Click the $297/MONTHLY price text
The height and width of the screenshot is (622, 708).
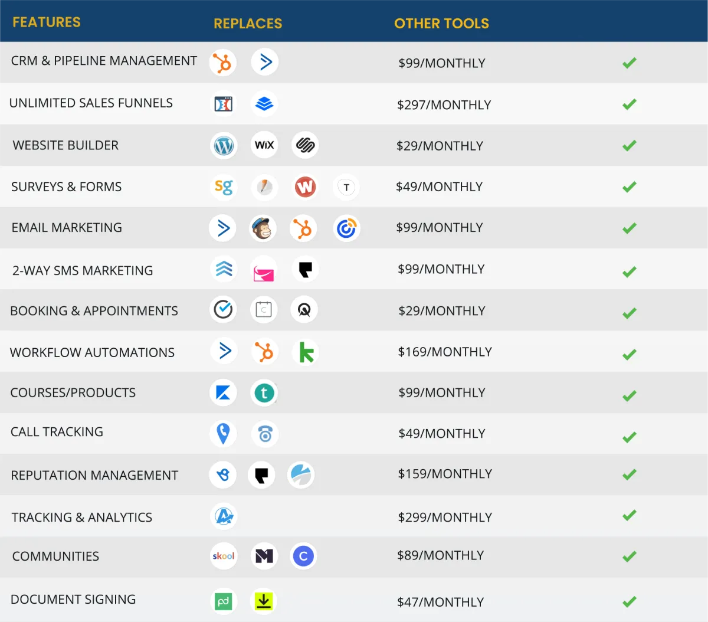click(444, 105)
